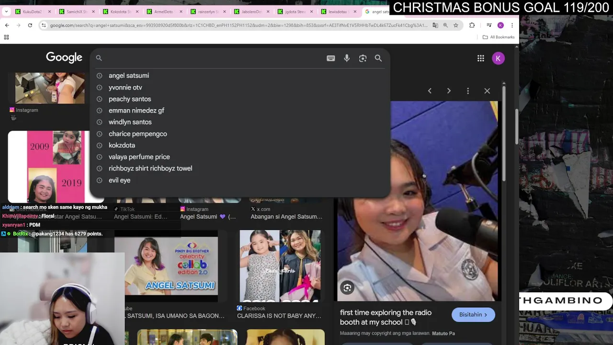Open the Clarissa Facebook graduation thumbnail
Screen dimensions: 613x345
(x=280, y=266)
